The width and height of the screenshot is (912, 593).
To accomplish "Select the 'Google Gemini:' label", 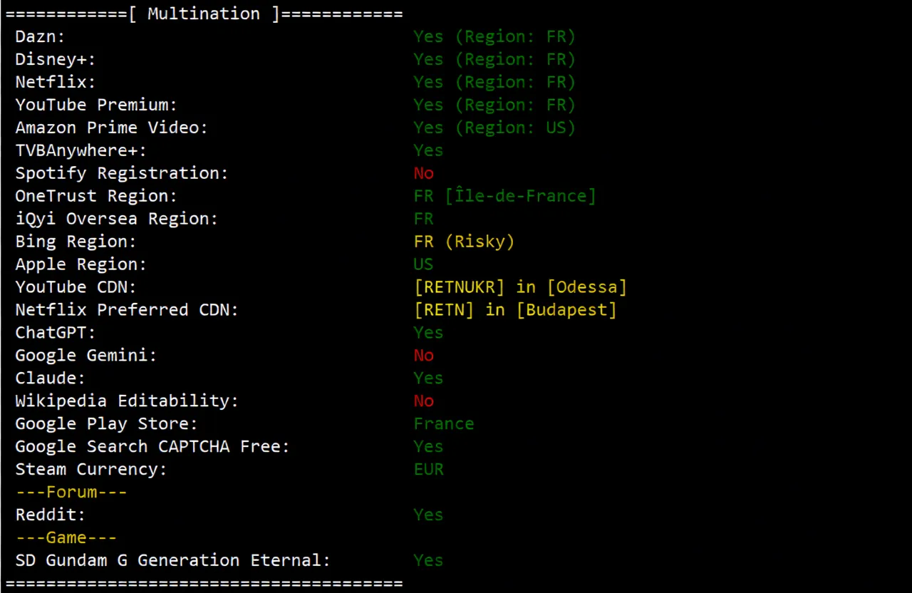I will click(86, 356).
